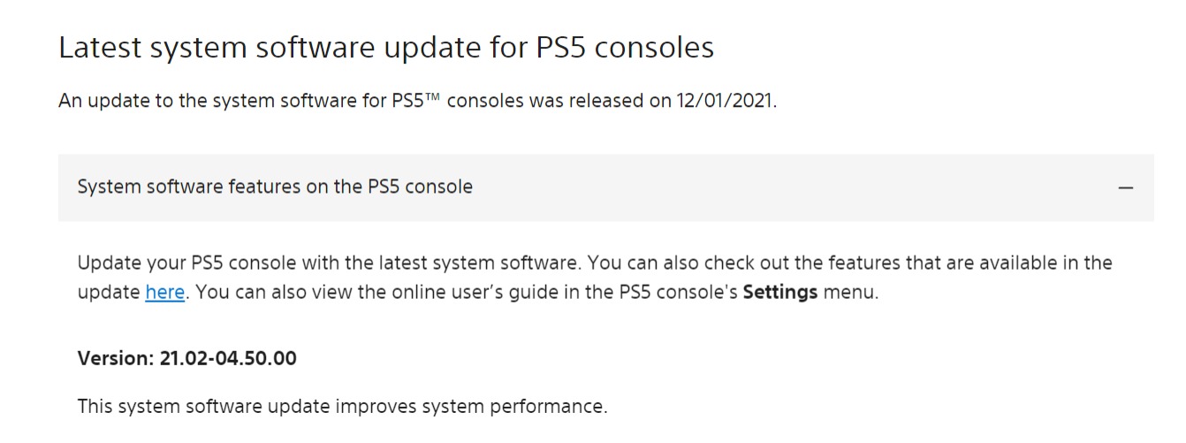Click the bold "Version:" label
The height and width of the screenshot is (443, 1186).
coord(116,358)
